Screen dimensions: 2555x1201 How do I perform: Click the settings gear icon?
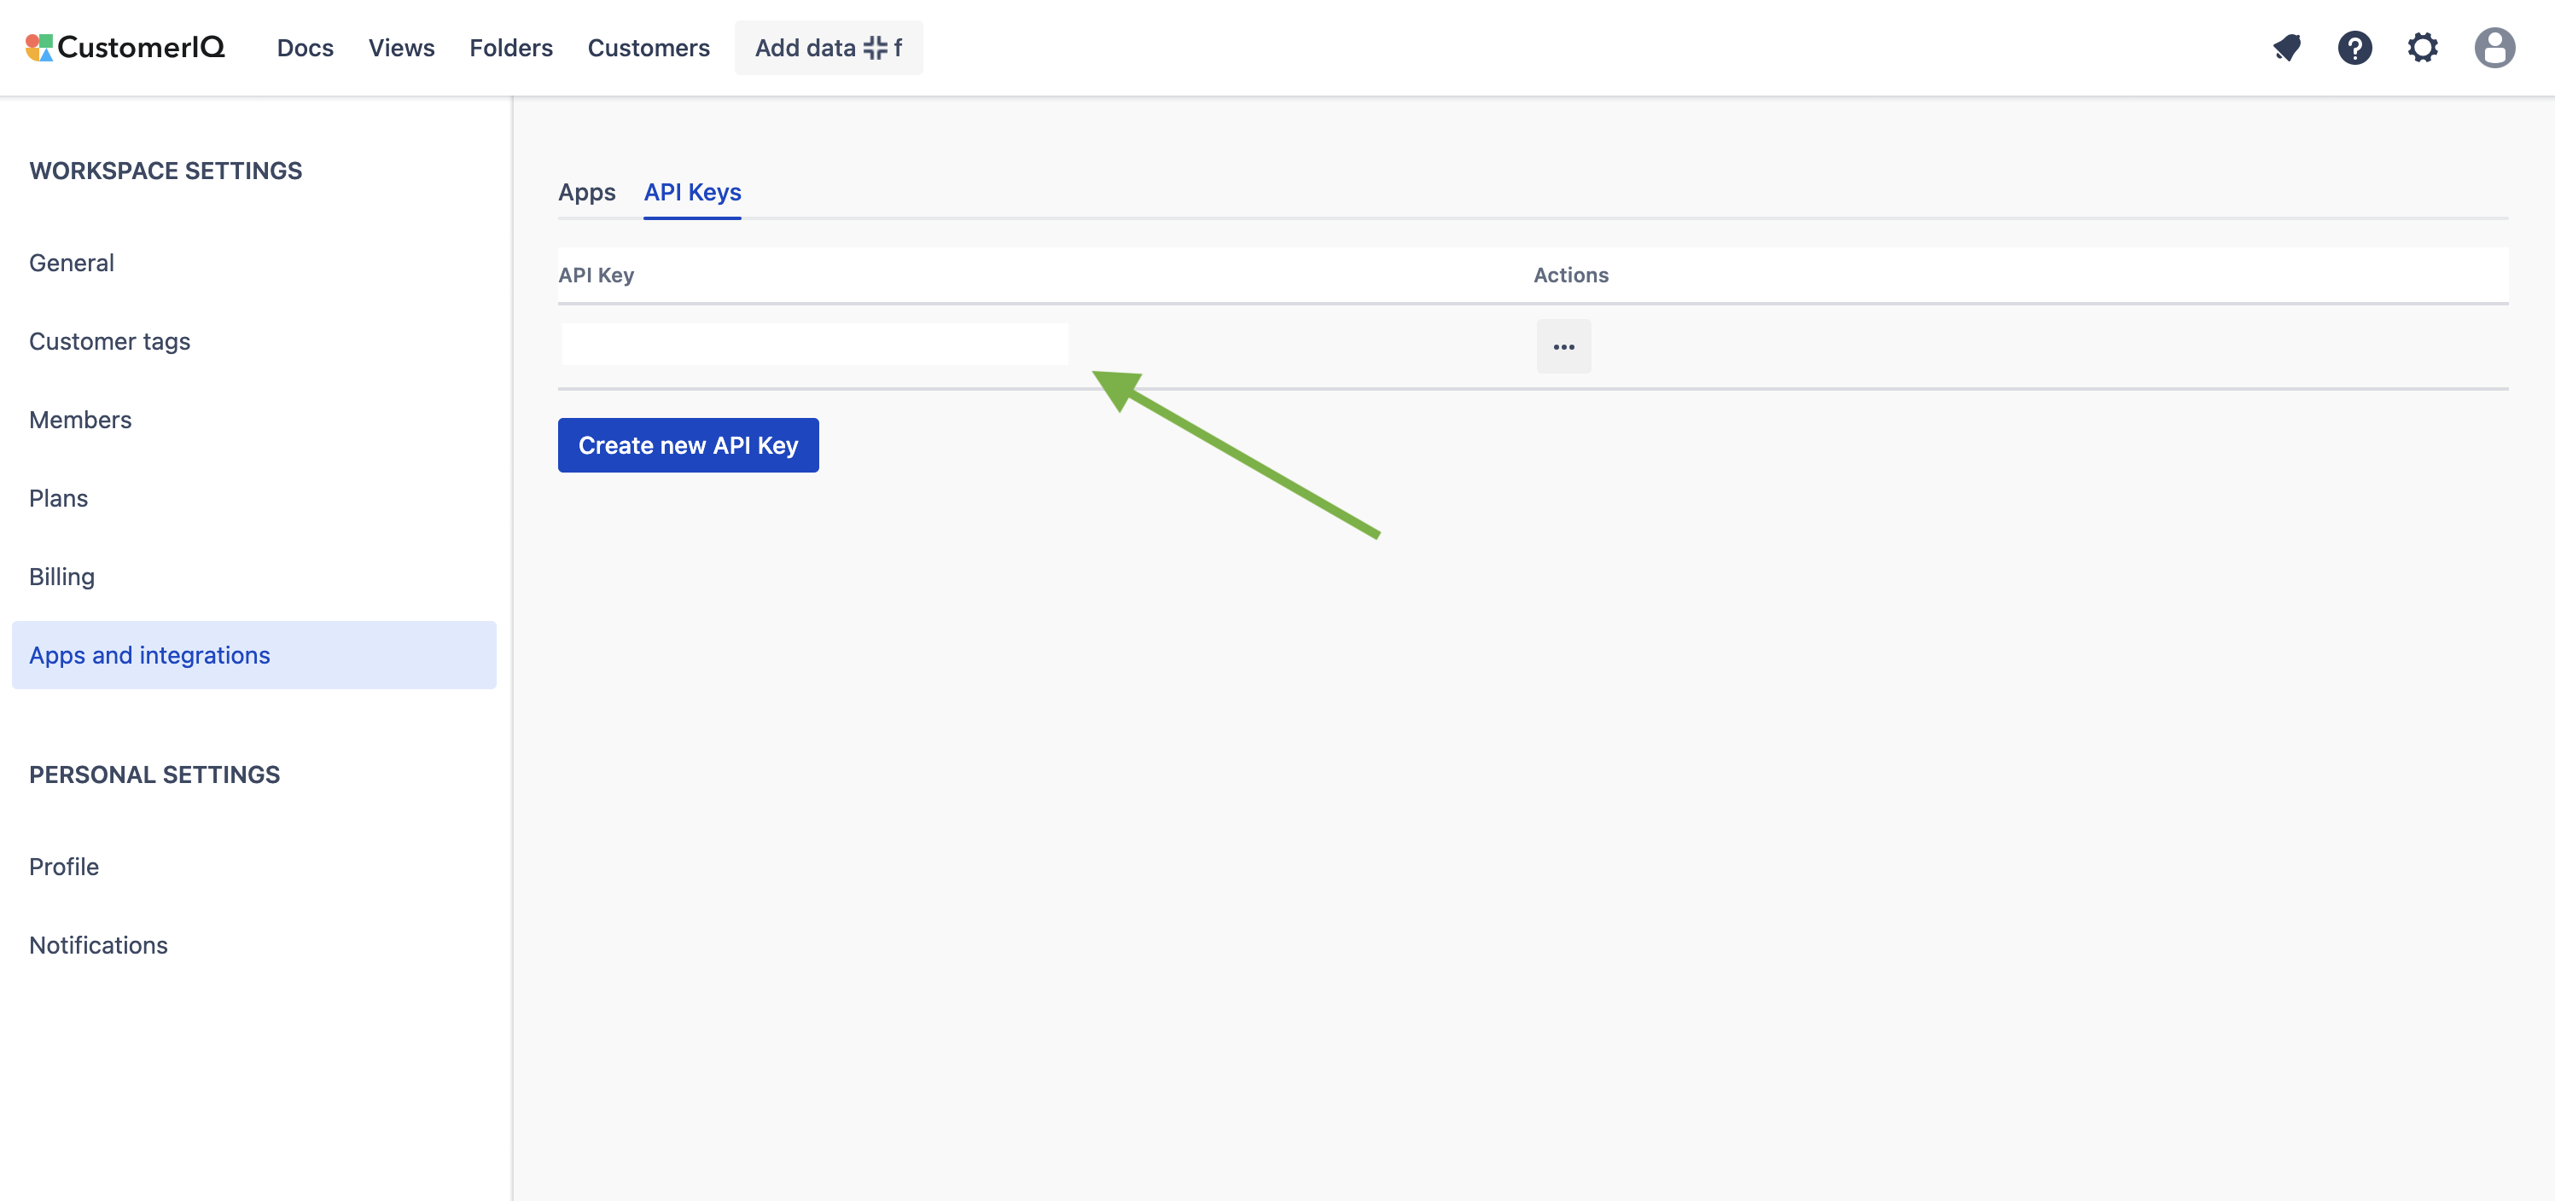point(2423,48)
